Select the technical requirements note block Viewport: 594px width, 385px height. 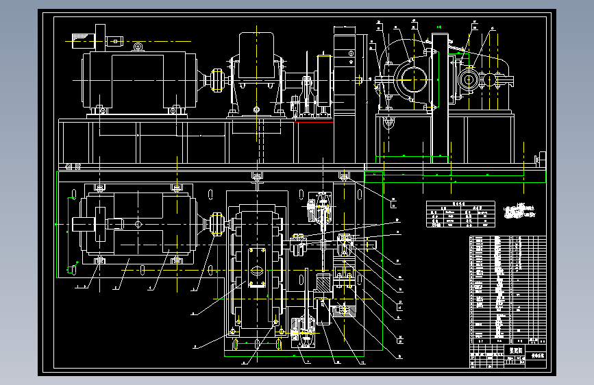(x=519, y=212)
